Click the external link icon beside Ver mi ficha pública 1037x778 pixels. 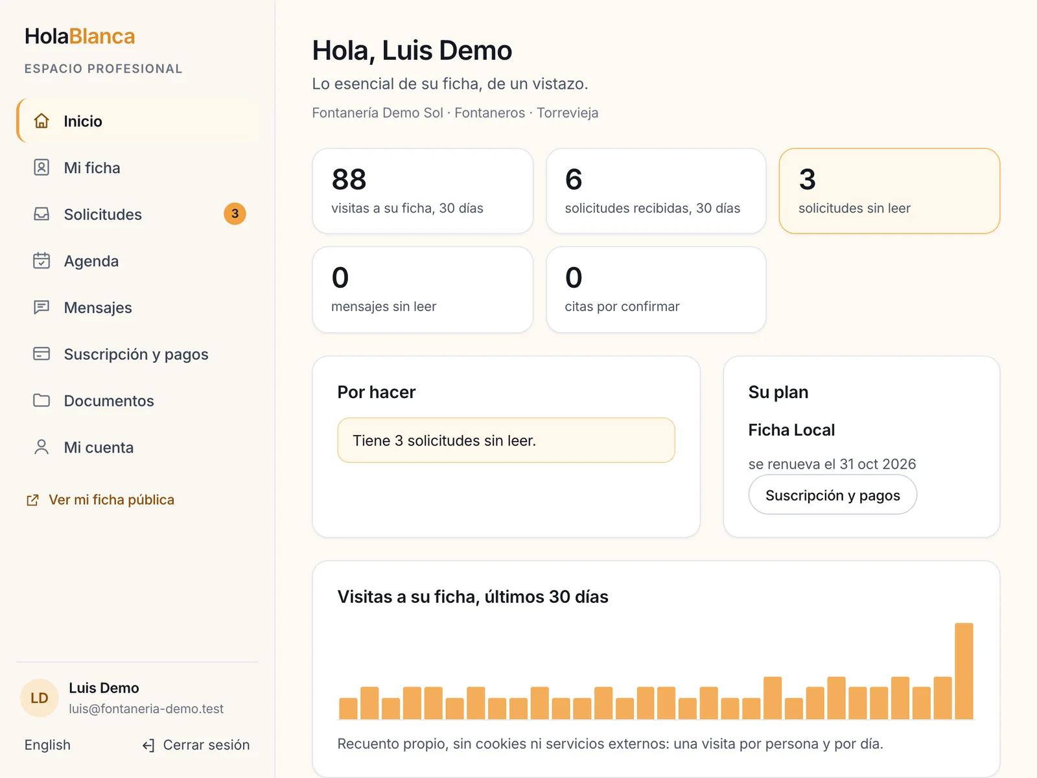pyautogui.click(x=32, y=500)
